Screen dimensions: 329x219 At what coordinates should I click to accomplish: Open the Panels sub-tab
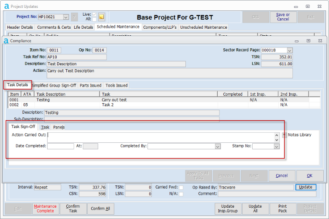(59, 127)
